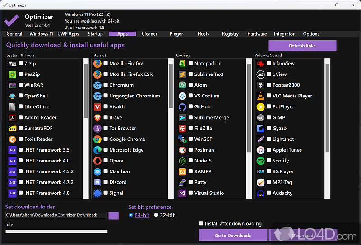Switch to the Windows 11 tab
This screenshot has height=245, width=361.
(x=41, y=34)
